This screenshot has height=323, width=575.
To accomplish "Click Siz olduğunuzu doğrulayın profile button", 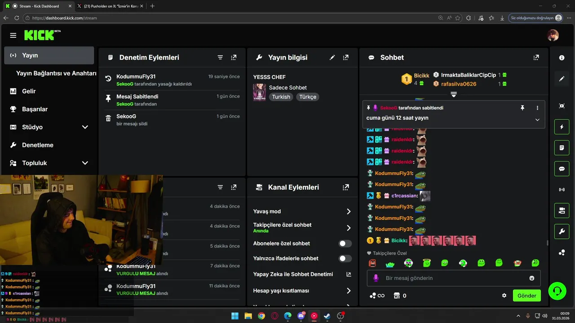I will [x=536, y=18].
